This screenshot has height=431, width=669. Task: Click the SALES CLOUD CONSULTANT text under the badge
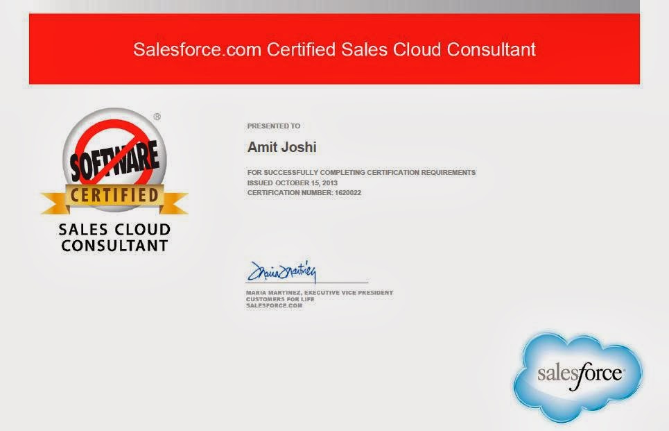(x=114, y=237)
